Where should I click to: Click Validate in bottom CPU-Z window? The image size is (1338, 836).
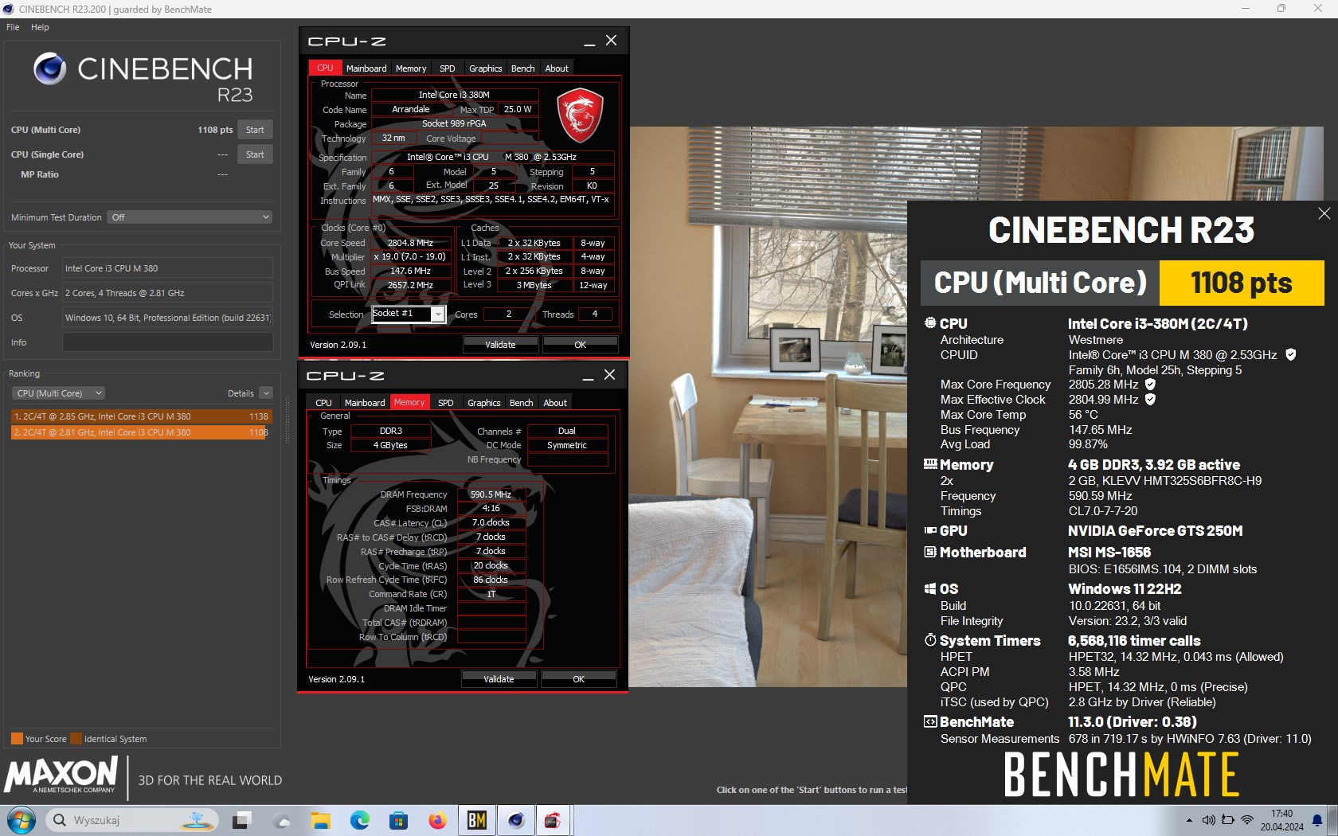click(499, 679)
